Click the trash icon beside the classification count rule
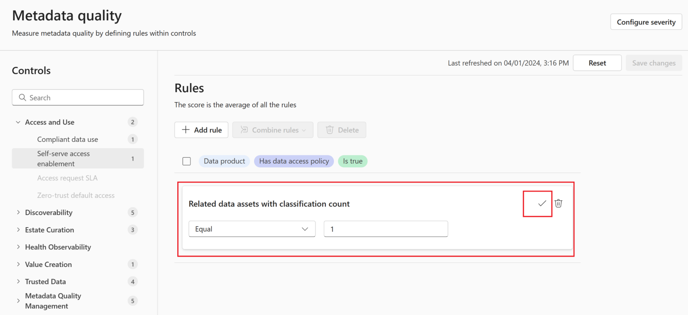 (558, 203)
